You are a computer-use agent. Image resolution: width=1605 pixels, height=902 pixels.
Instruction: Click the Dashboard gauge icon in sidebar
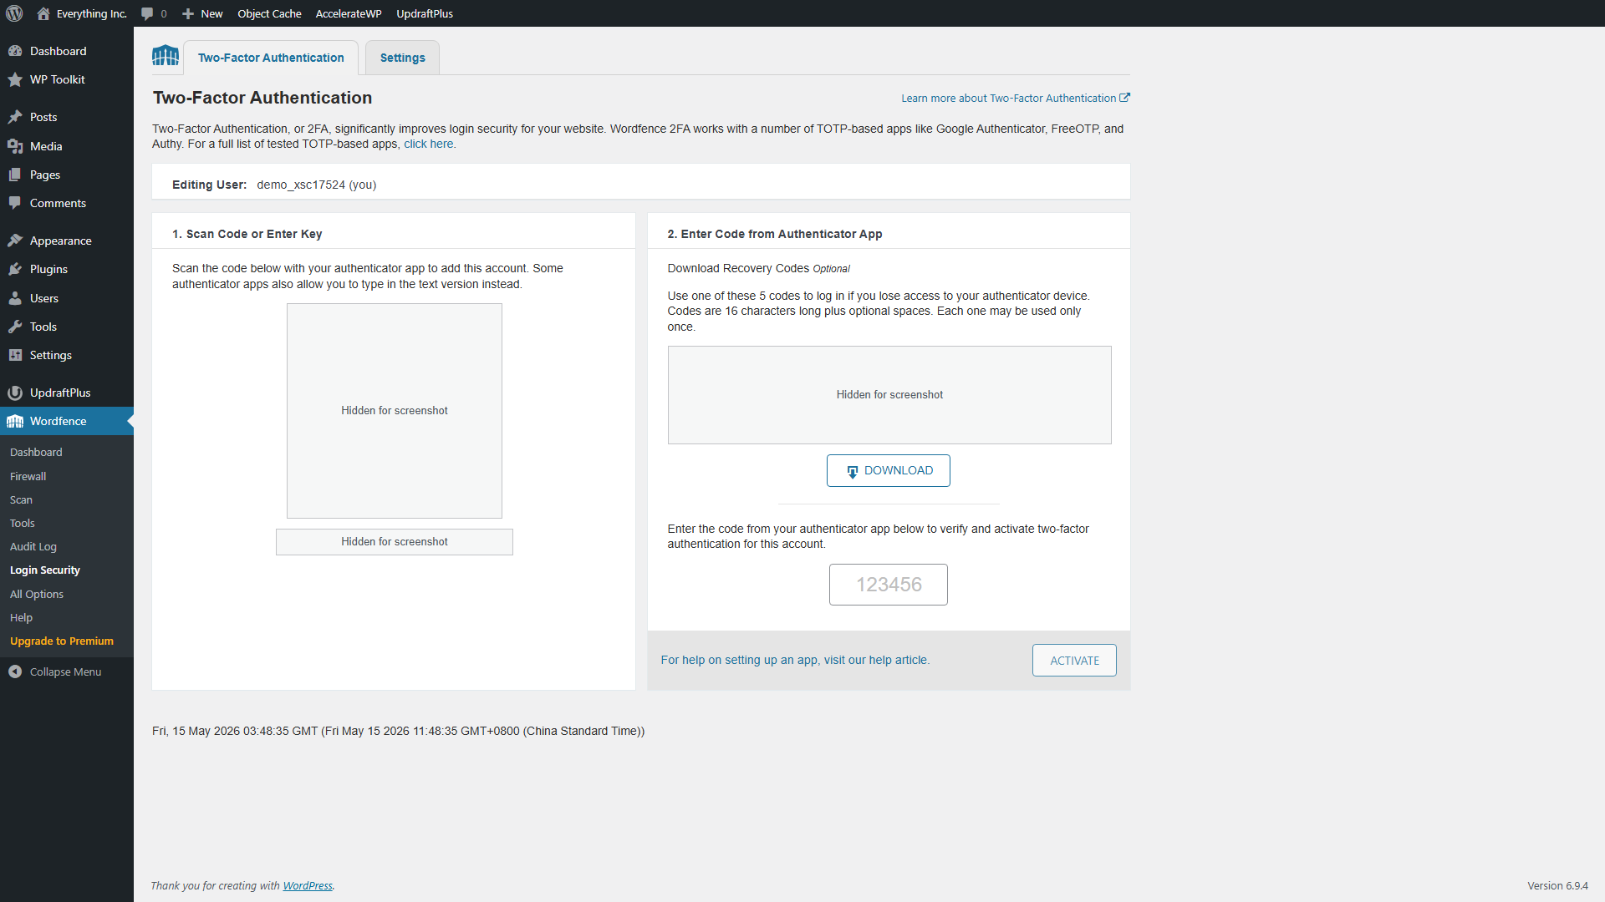(15, 51)
